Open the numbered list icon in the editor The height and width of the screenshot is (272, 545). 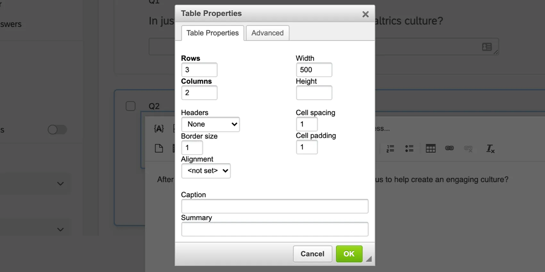point(390,148)
